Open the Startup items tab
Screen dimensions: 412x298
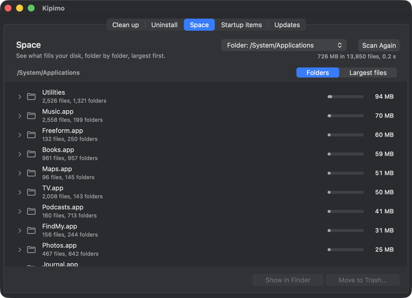(x=241, y=25)
